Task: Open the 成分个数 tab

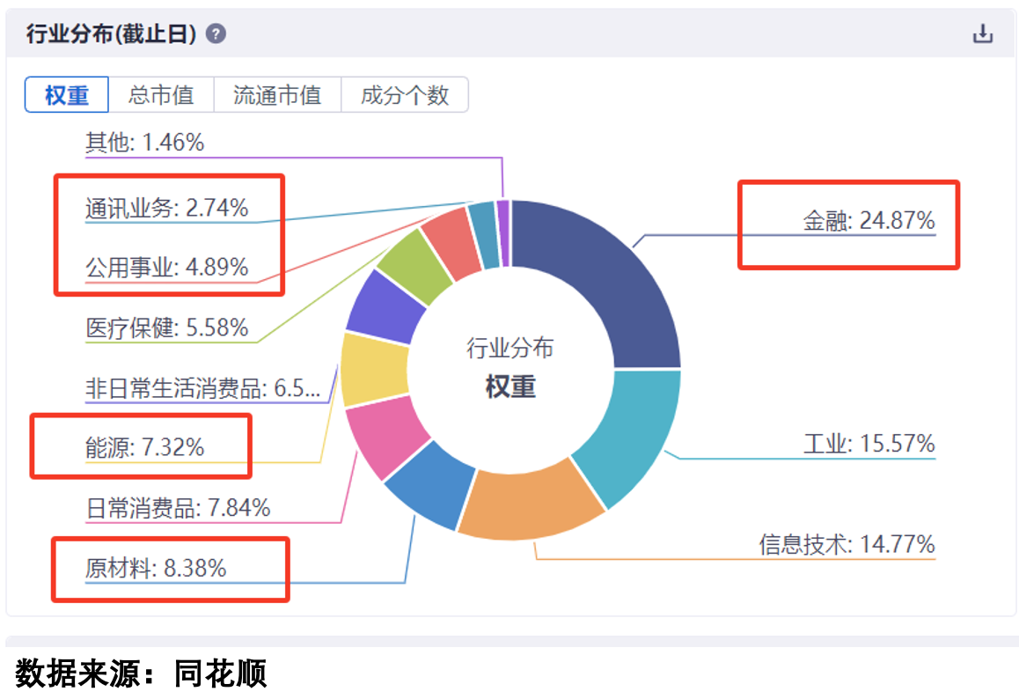Action: pos(405,95)
